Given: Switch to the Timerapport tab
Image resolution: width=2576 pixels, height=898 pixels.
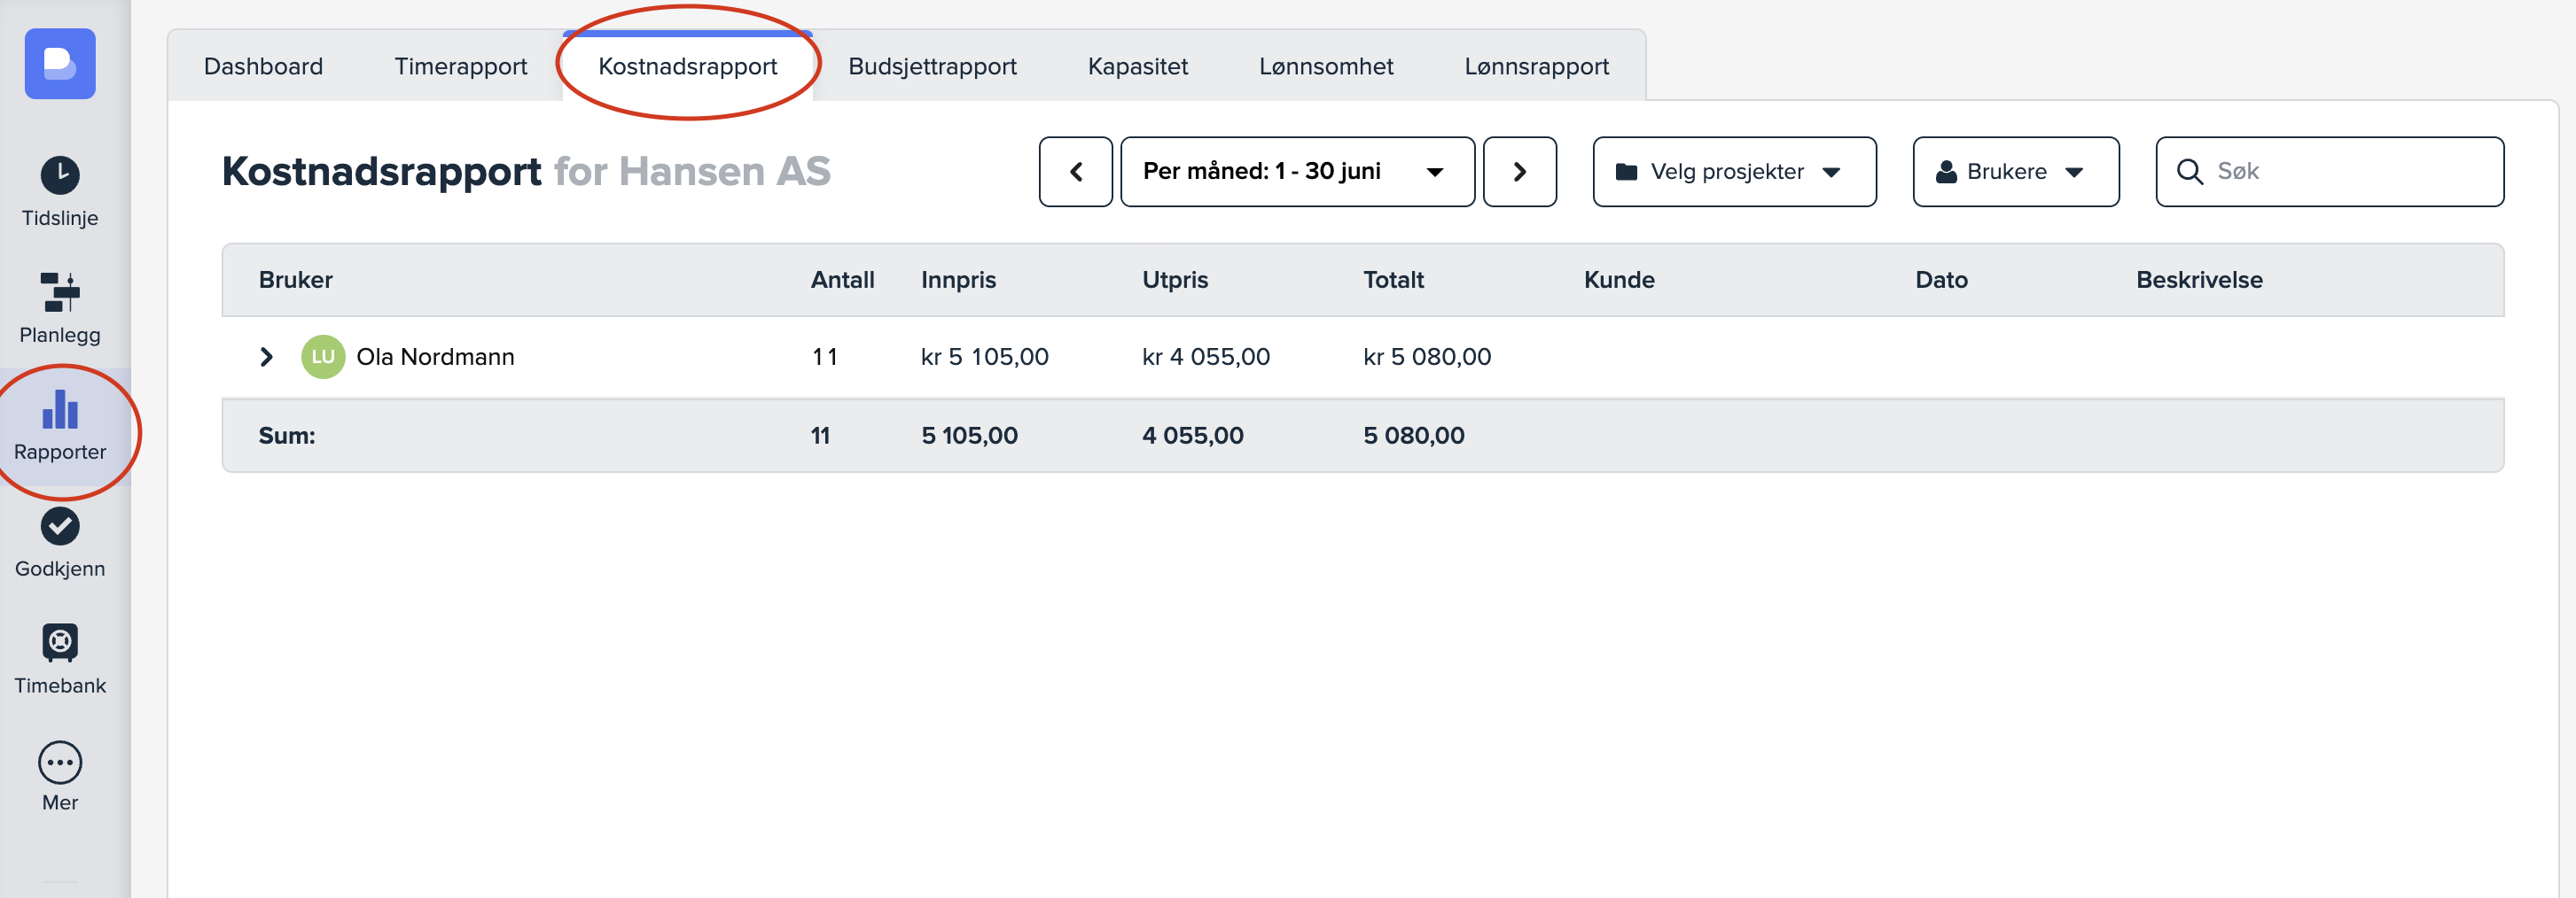Looking at the screenshot, I should tap(460, 67).
